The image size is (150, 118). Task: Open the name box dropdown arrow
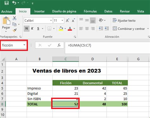coord(24,45)
